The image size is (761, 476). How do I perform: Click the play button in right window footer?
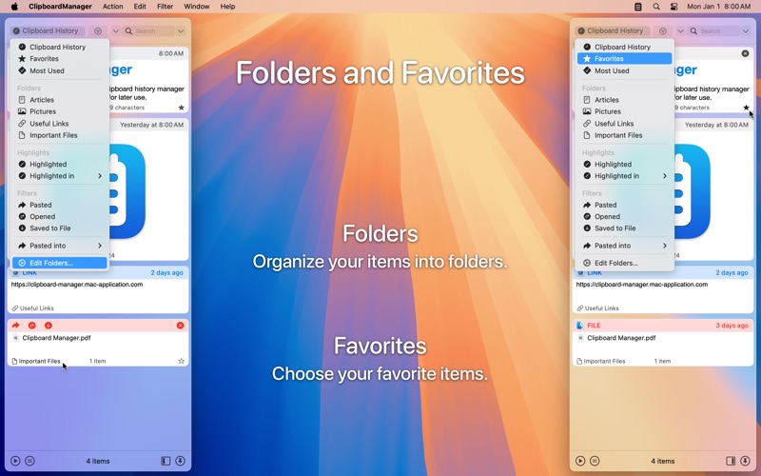point(580,461)
